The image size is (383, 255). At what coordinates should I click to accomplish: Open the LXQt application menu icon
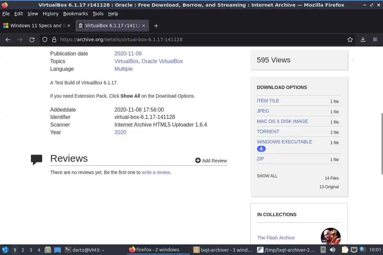click(x=5, y=250)
